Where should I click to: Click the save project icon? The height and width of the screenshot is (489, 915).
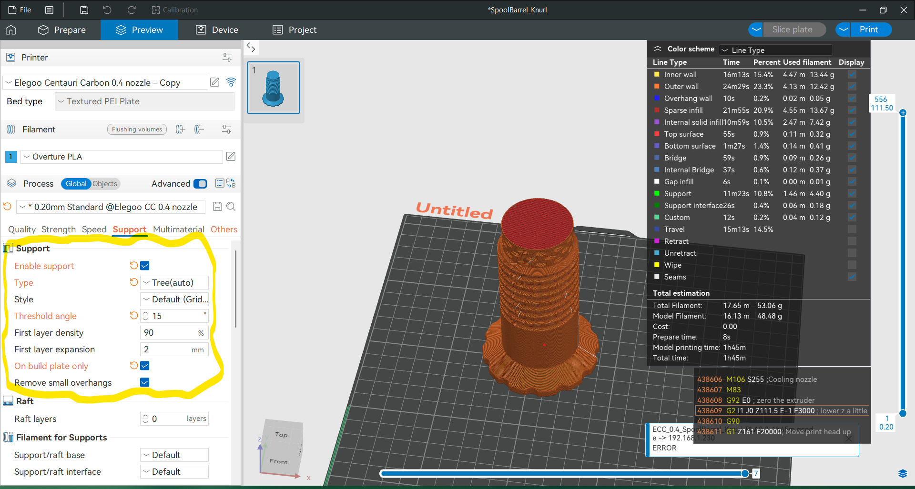84,10
